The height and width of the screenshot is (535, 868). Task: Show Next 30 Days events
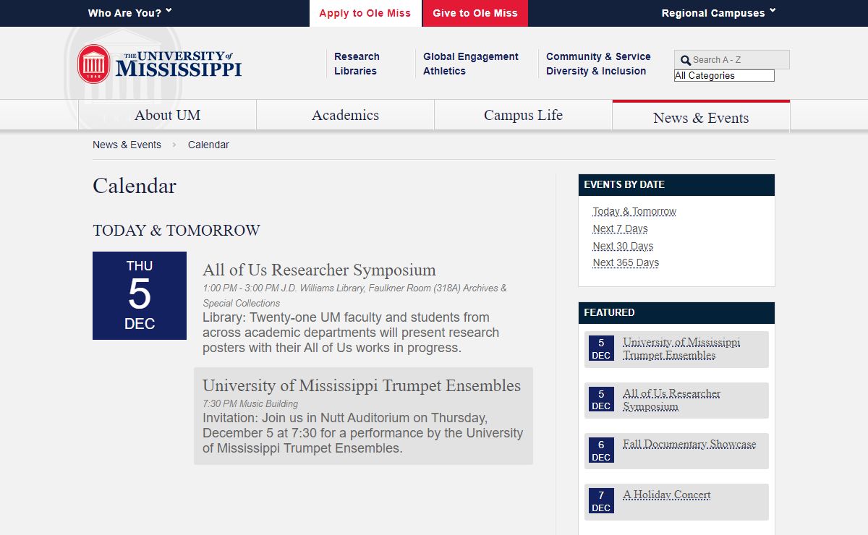(623, 246)
